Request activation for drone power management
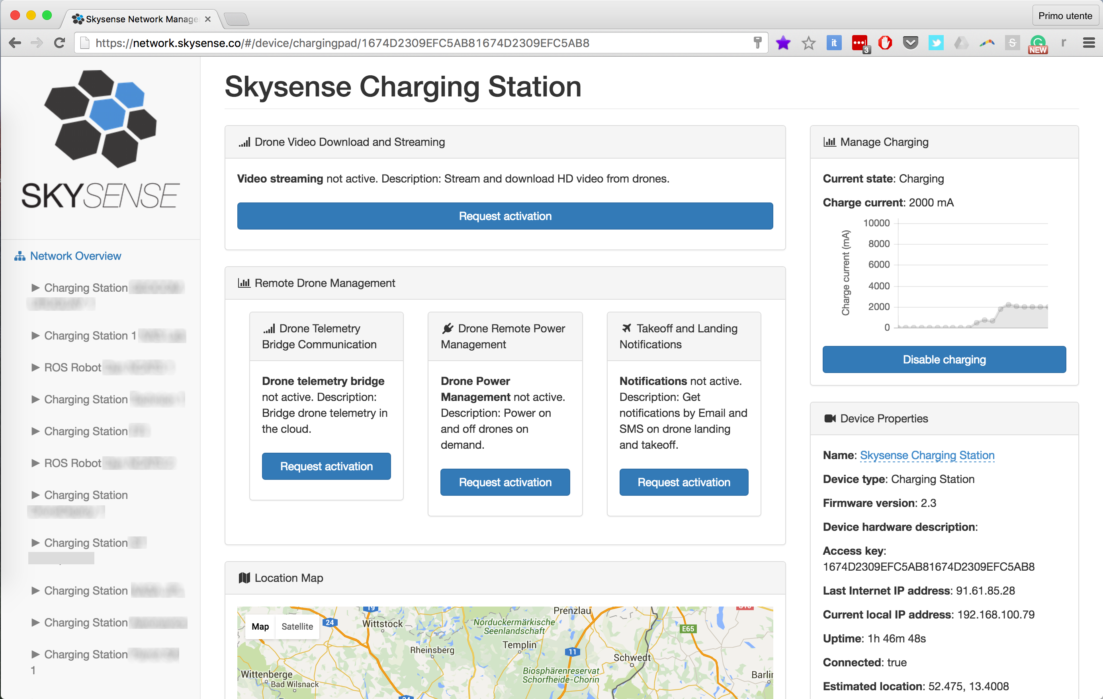The width and height of the screenshot is (1103, 699). pos(505,482)
